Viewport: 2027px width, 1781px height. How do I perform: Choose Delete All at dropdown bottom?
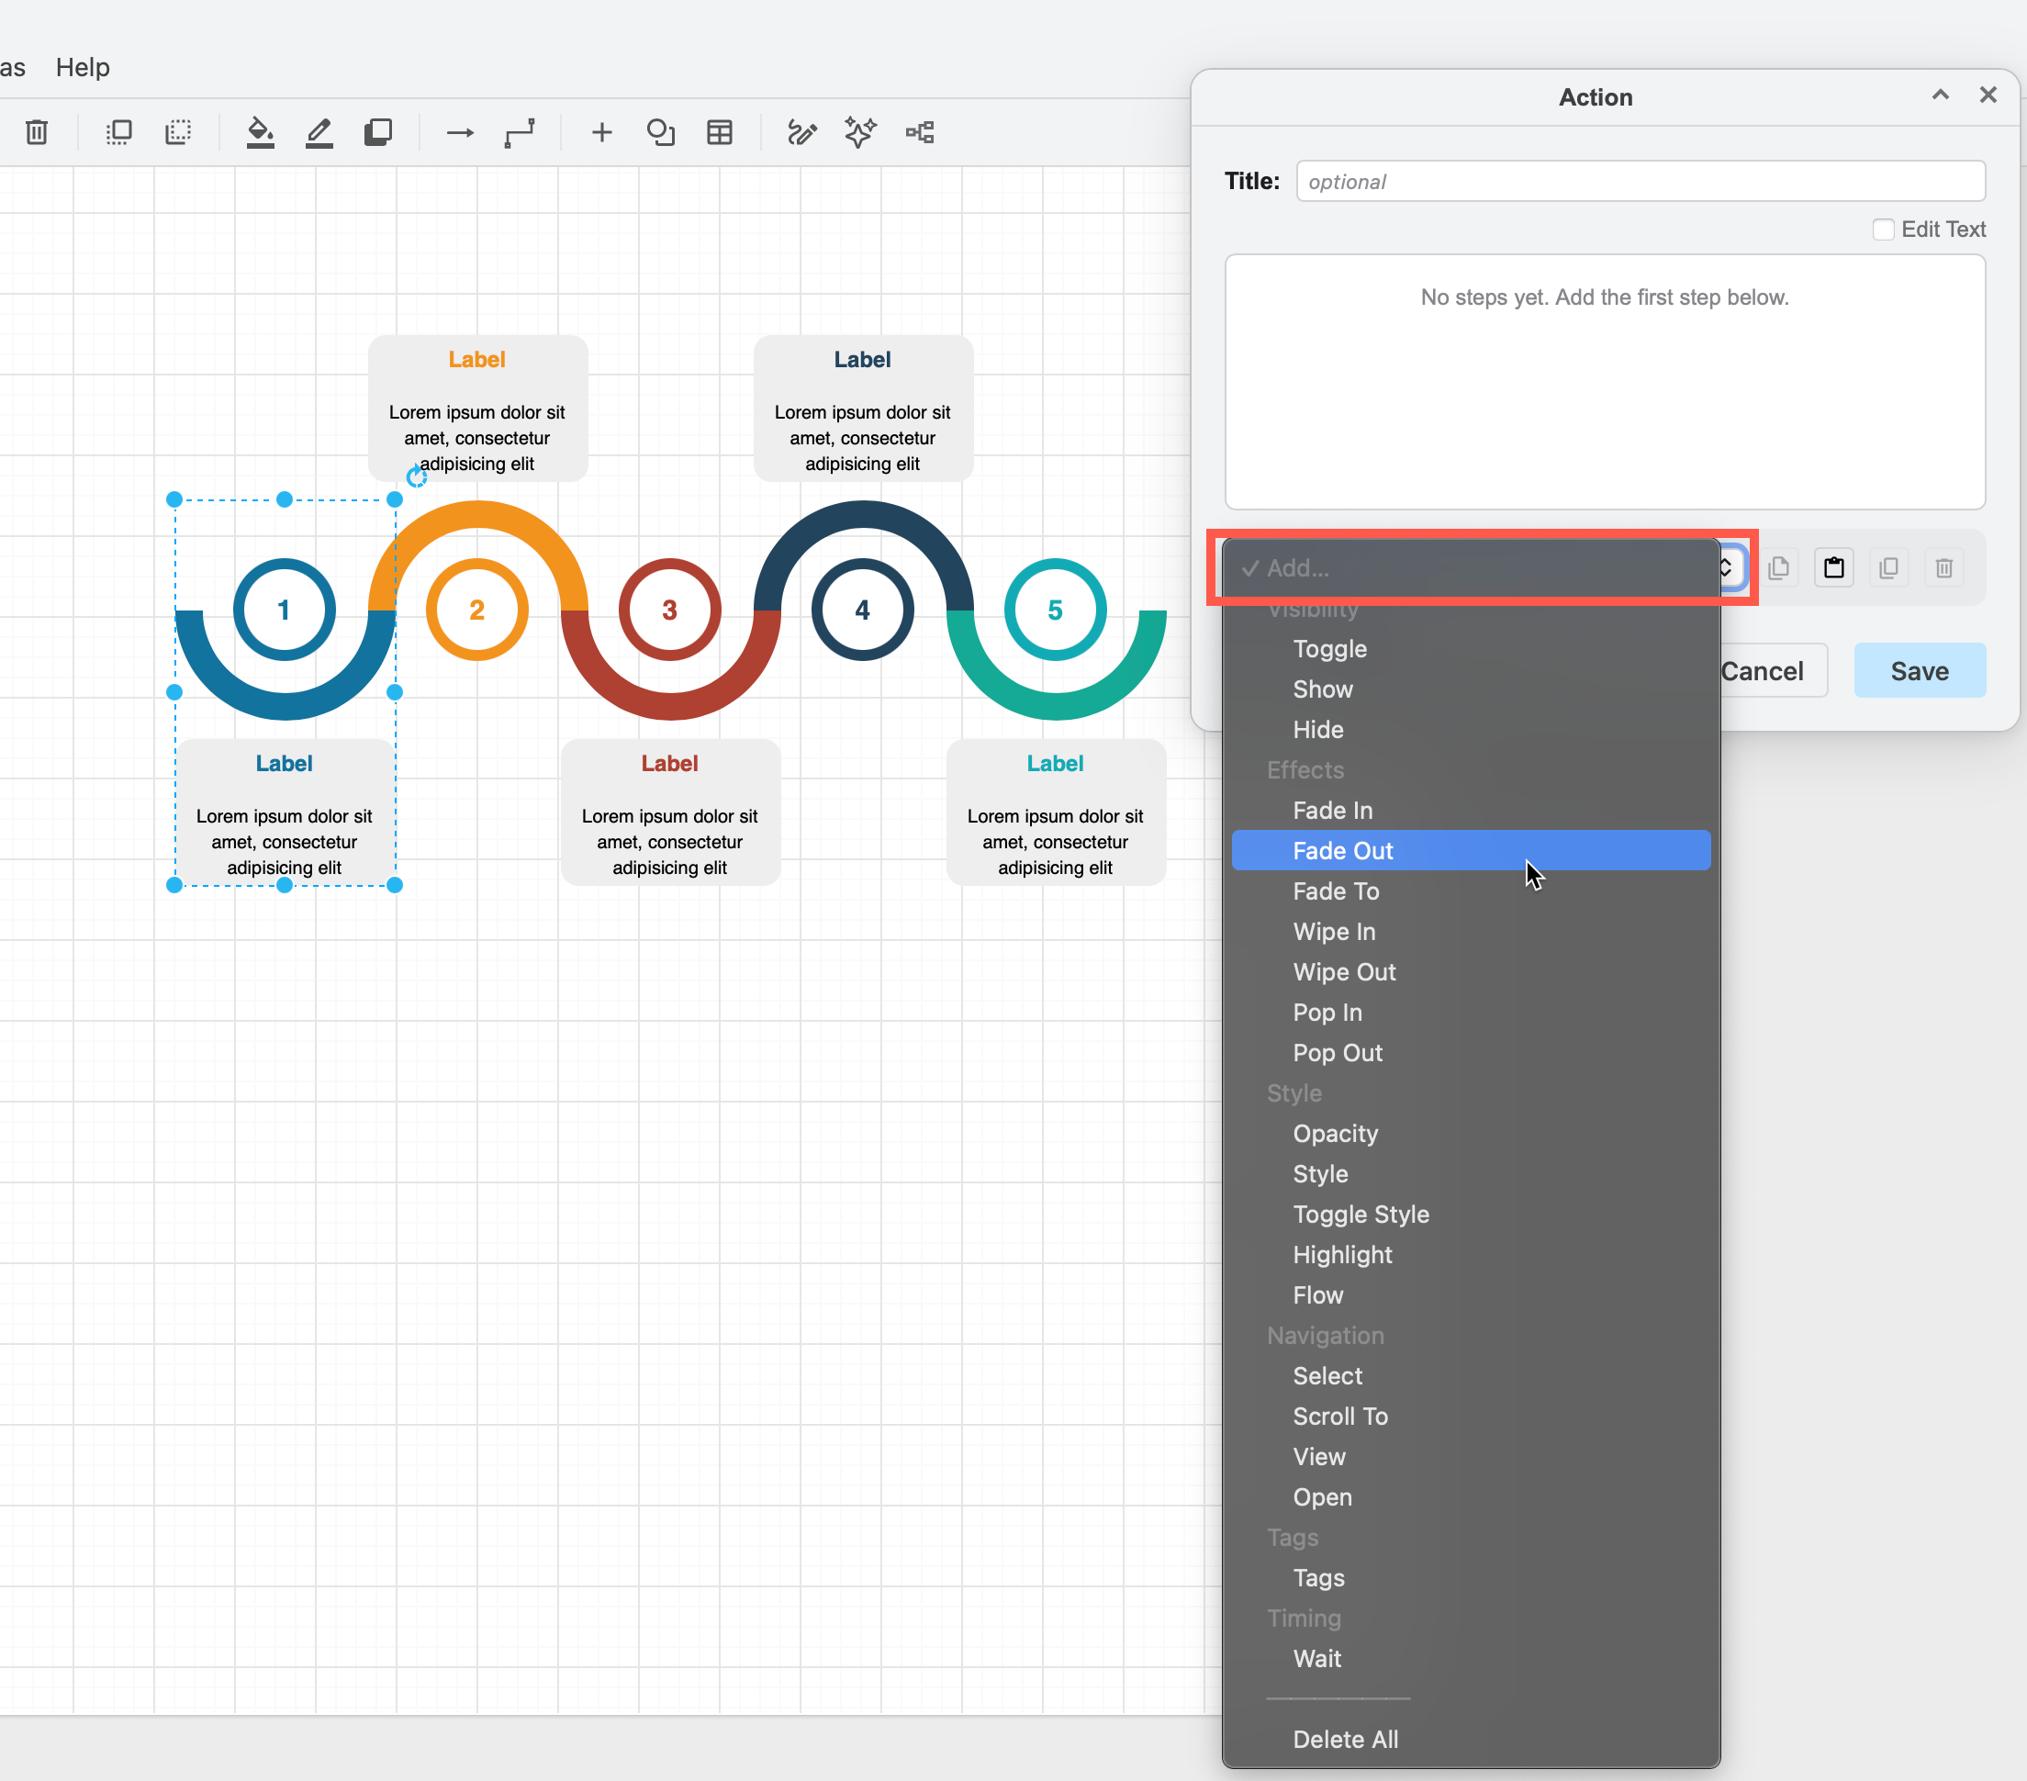tap(1471, 1740)
